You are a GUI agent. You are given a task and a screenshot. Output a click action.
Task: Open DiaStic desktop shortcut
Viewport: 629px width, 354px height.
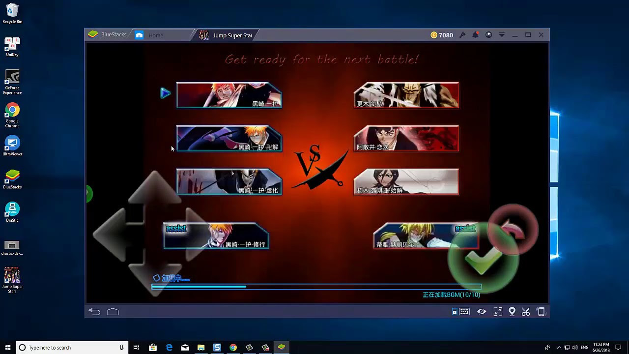(x=12, y=212)
